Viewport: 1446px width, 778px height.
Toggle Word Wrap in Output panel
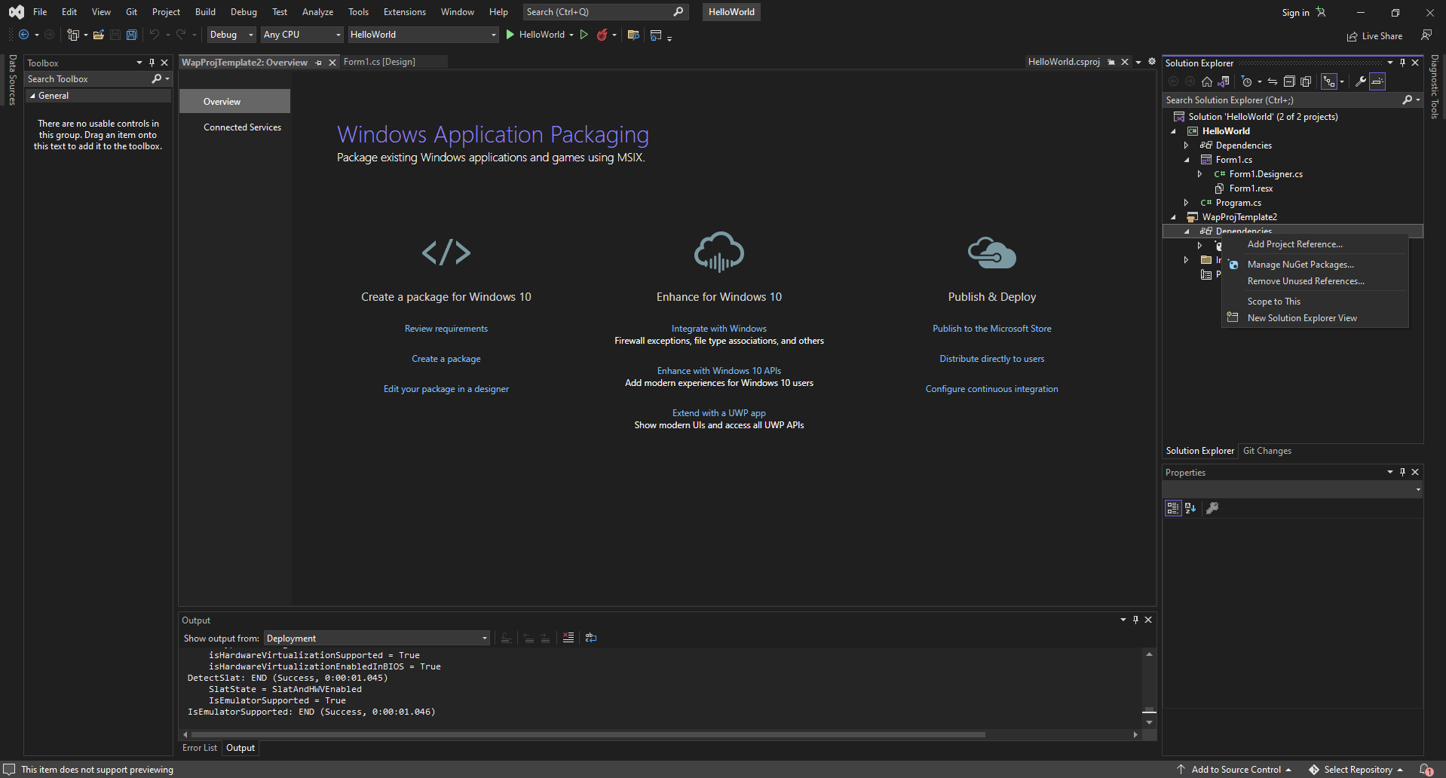point(591,638)
